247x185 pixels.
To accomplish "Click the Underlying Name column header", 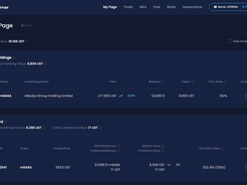I will point(37,82).
